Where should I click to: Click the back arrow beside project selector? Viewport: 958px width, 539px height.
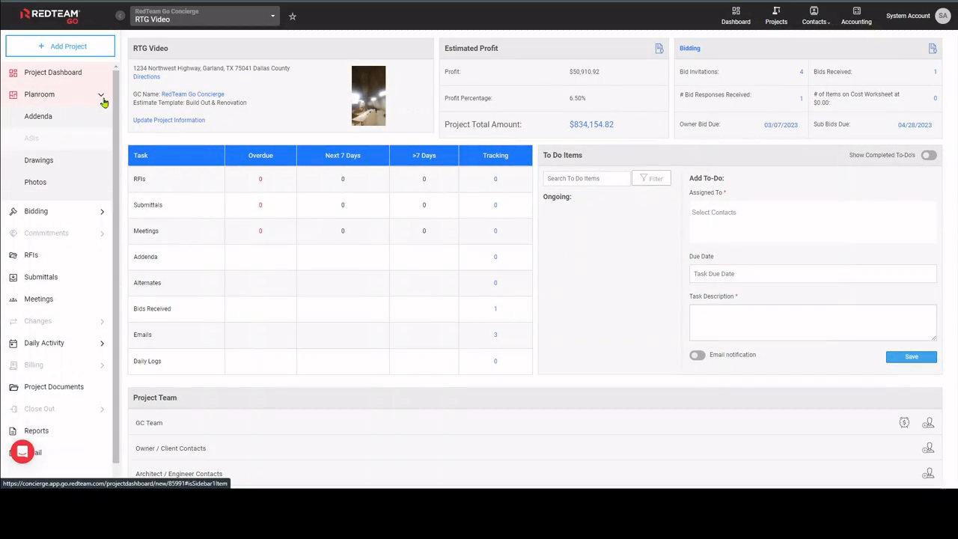pyautogui.click(x=120, y=16)
